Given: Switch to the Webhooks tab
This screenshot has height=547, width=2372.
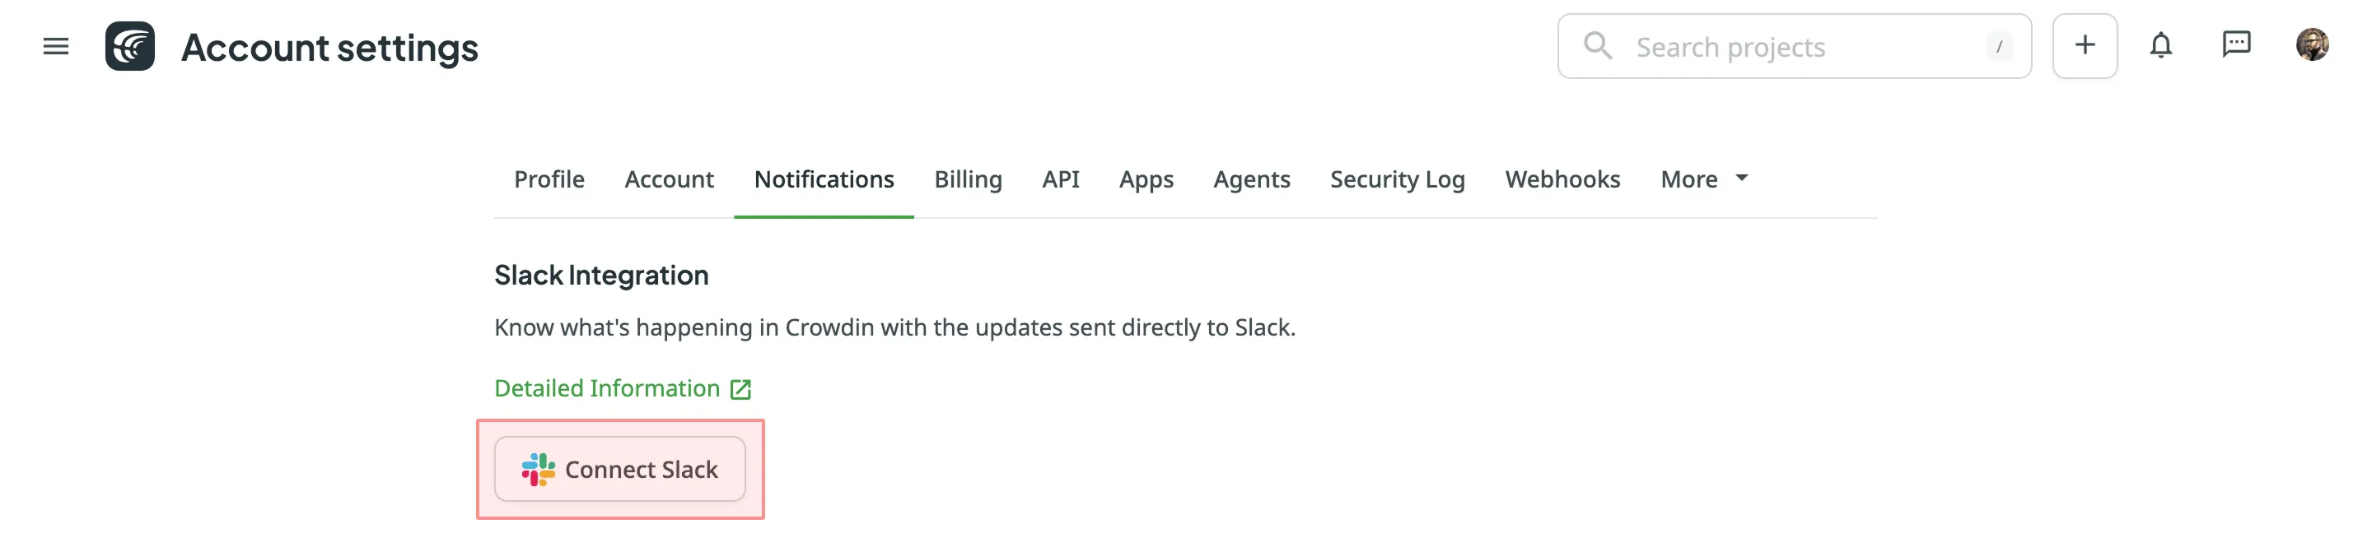Looking at the screenshot, I should pos(1562,179).
